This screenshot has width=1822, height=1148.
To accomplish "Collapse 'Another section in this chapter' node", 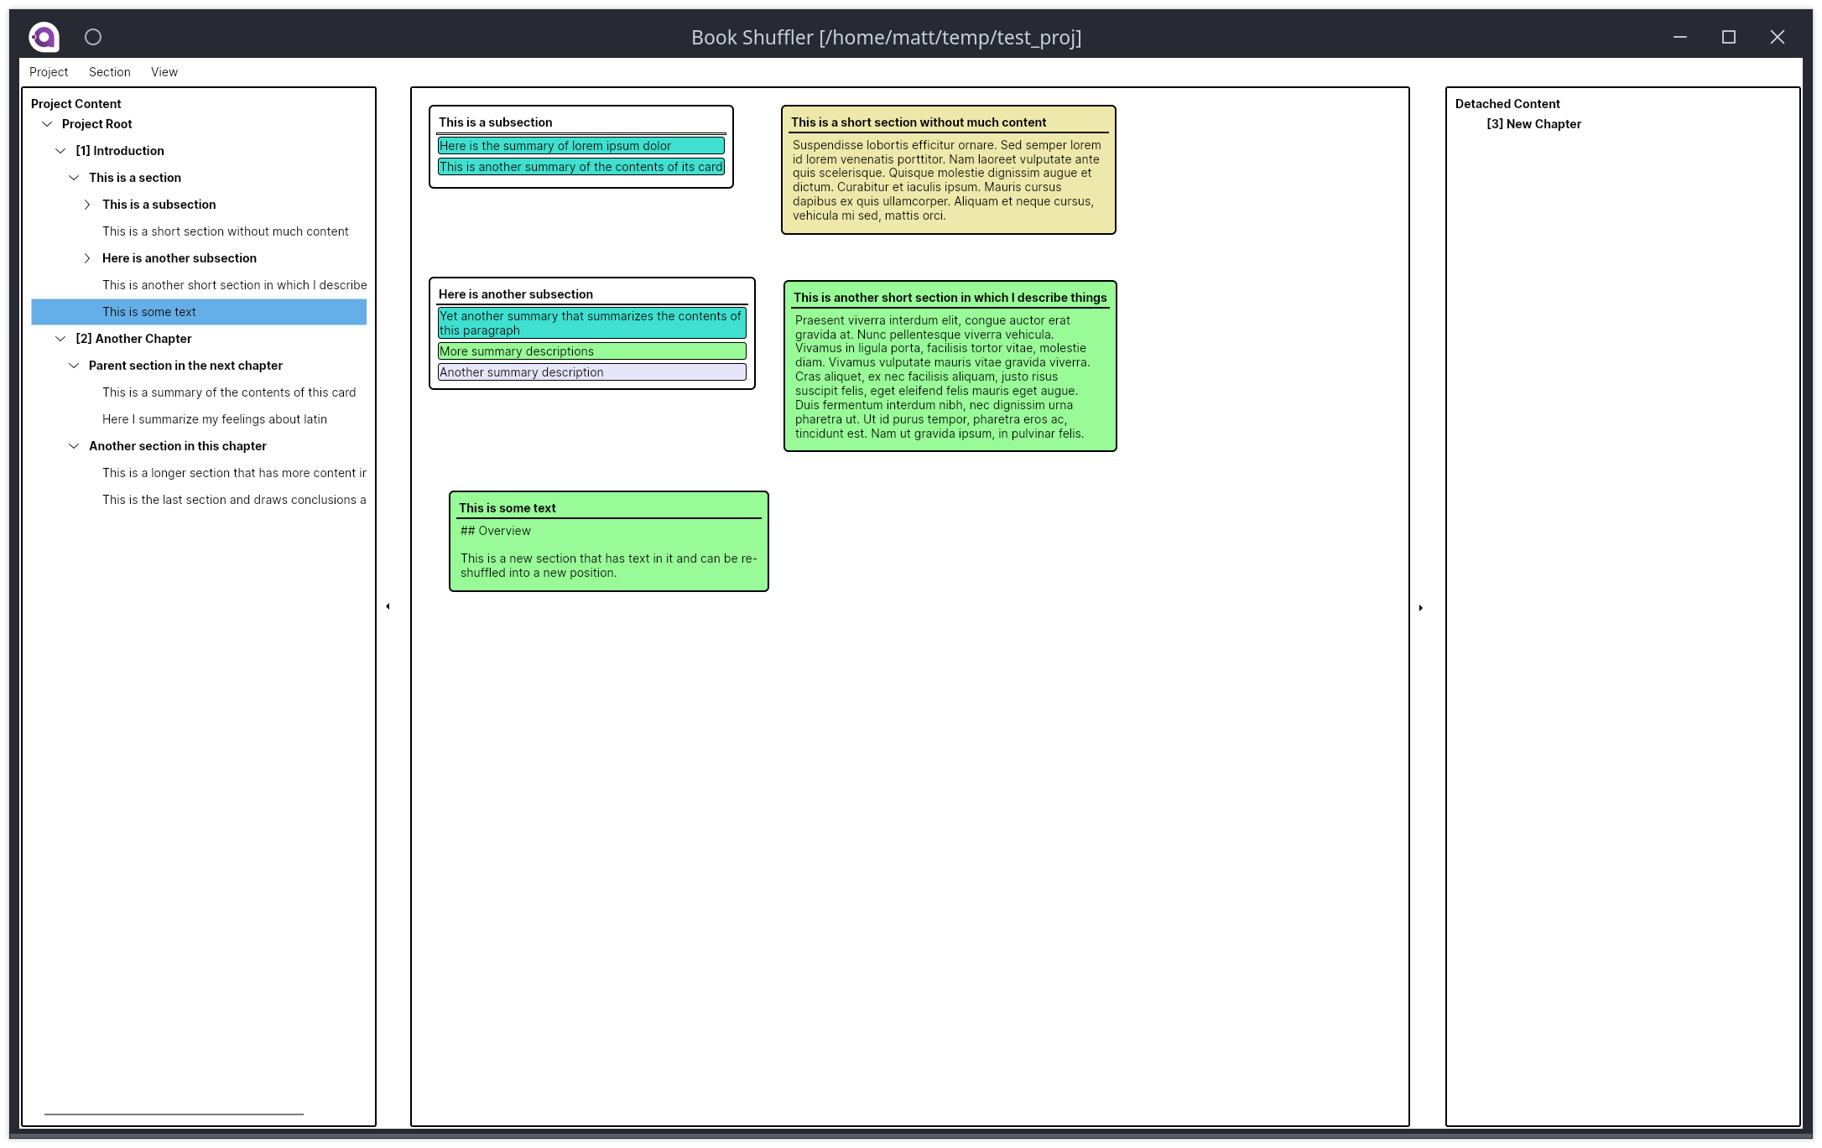I will (74, 446).
